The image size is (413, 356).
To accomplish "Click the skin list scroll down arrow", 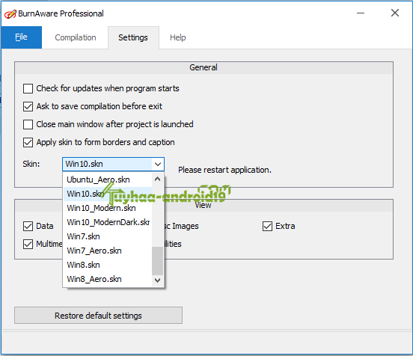I will point(158,280).
